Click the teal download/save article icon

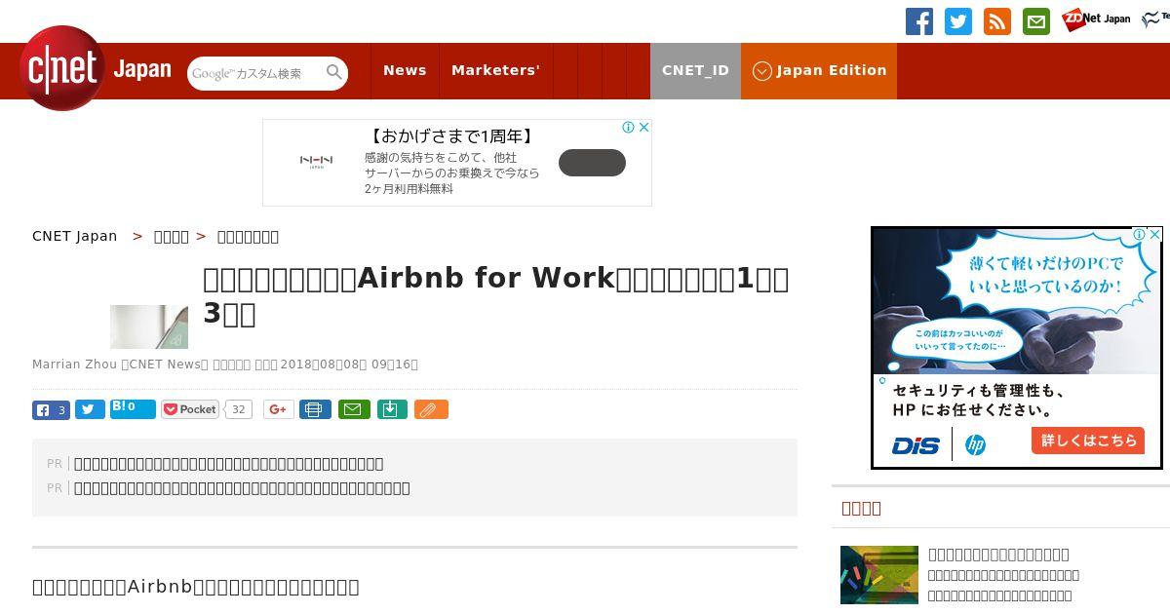(391, 409)
